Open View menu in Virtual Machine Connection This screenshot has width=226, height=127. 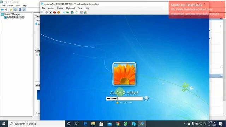click(80, 8)
